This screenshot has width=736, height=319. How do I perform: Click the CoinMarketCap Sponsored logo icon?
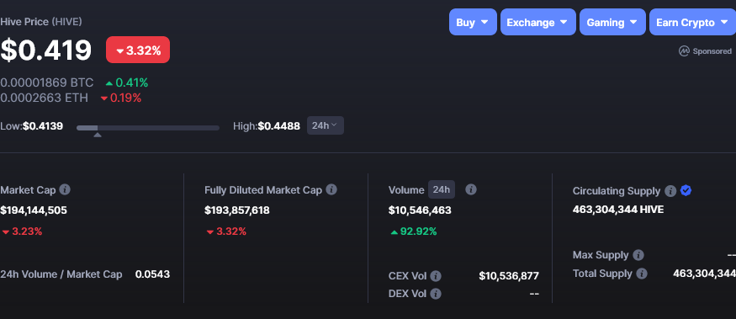tap(684, 51)
